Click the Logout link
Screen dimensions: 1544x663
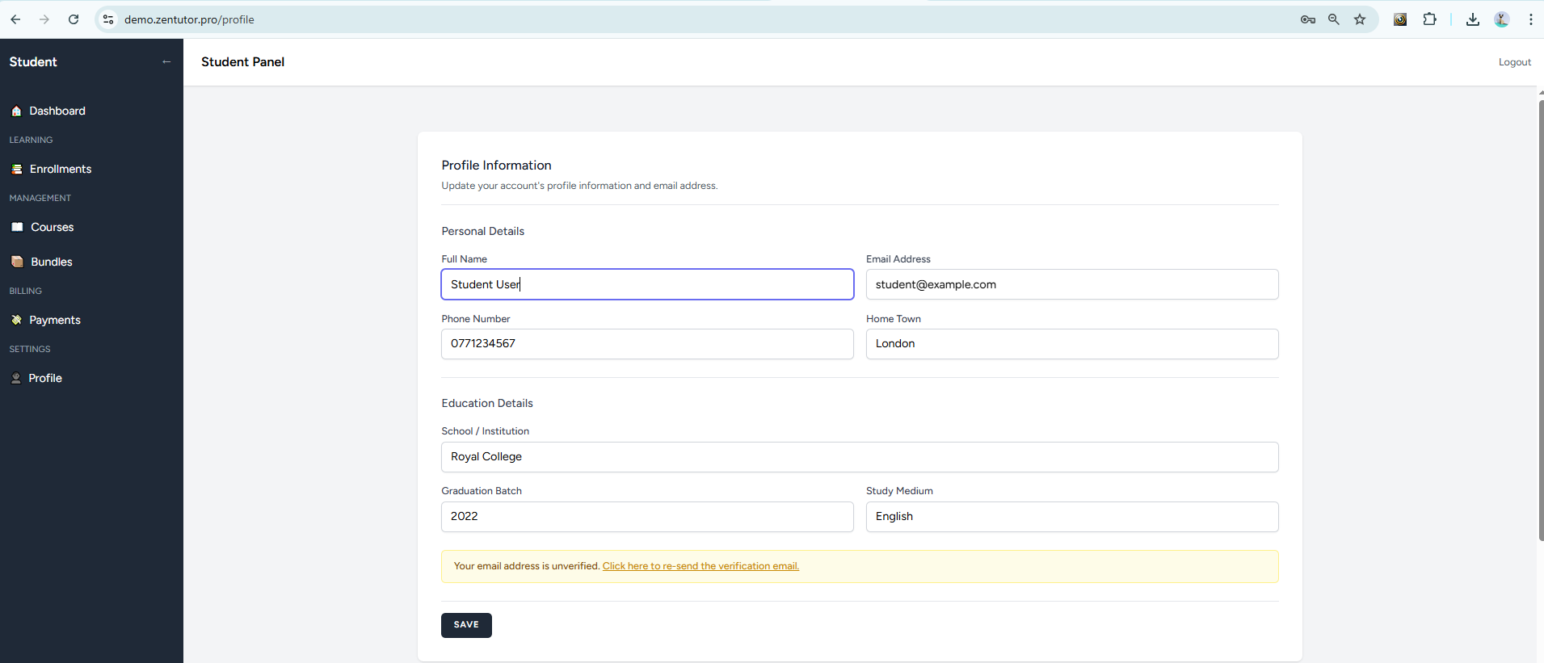[1514, 62]
